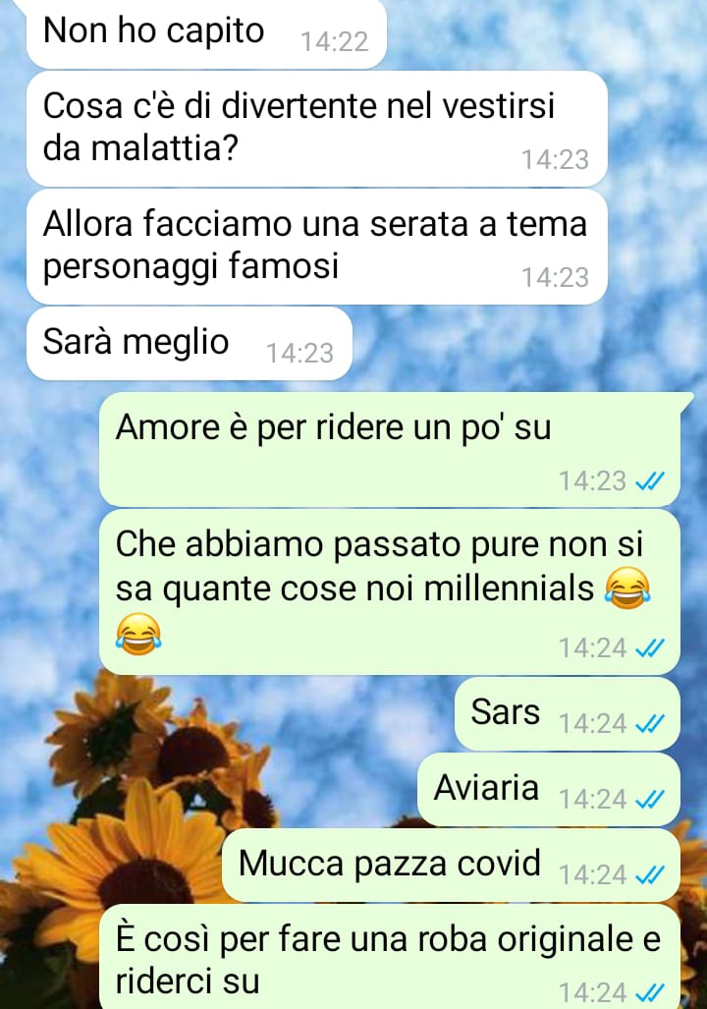Tap the read ticks on the "riderci su" message
Screen dimensions: 707x1009
click(649, 993)
